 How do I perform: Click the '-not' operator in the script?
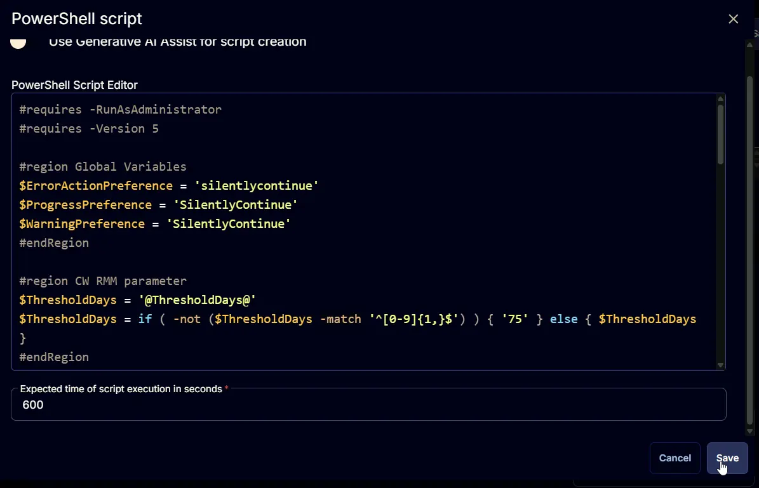pyautogui.click(x=187, y=319)
